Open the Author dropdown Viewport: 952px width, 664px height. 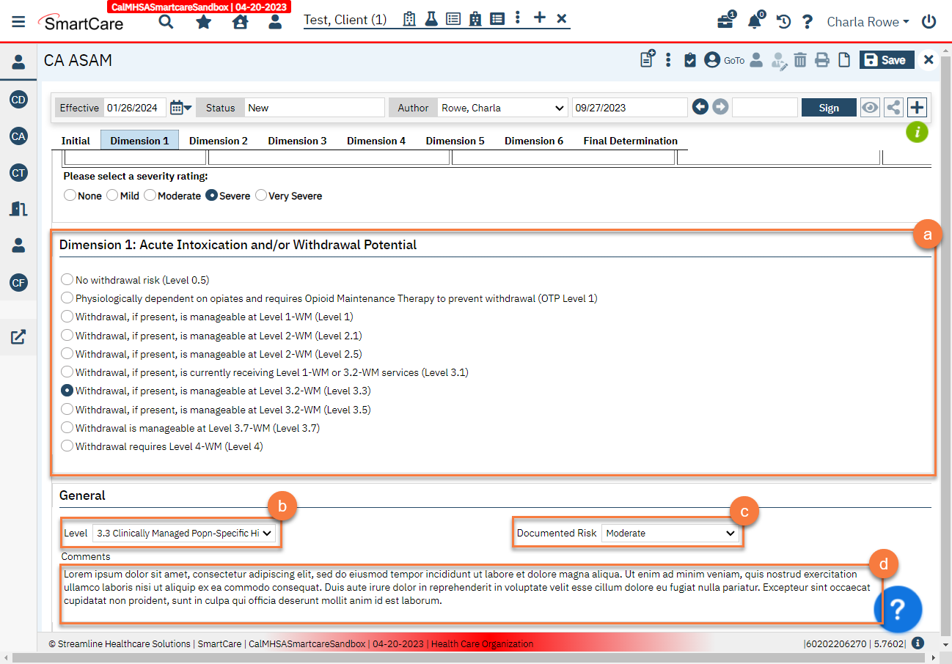[x=502, y=108]
